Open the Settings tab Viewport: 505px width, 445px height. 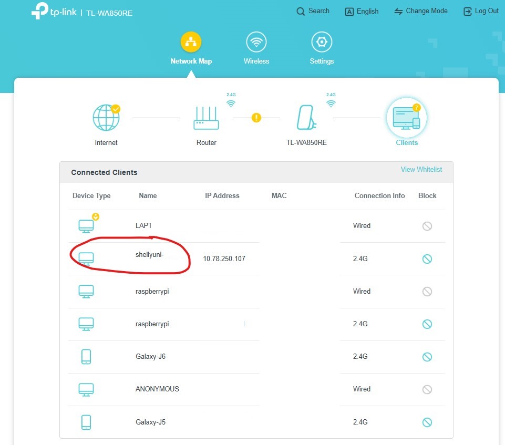[x=322, y=48]
